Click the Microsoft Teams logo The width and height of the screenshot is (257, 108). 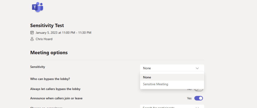37,7
